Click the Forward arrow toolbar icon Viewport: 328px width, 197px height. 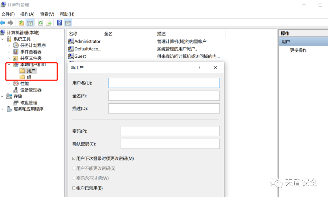click(10, 23)
